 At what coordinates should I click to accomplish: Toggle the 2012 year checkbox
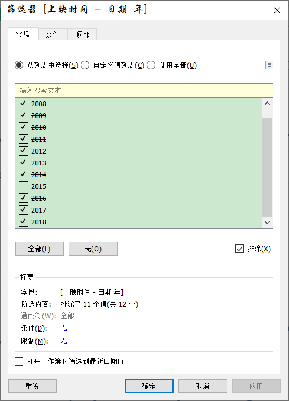tap(24, 151)
